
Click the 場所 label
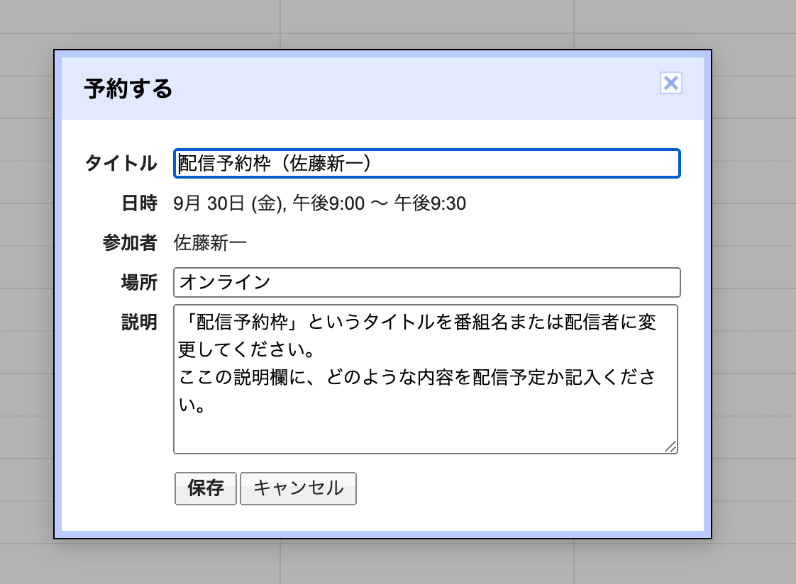pyautogui.click(x=139, y=282)
